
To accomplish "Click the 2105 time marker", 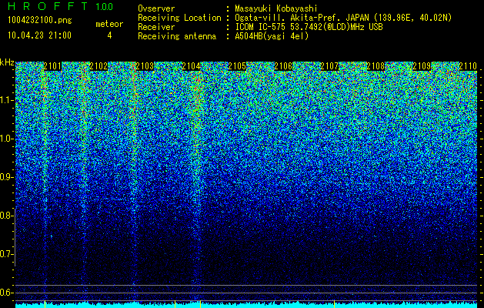I will point(237,66).
